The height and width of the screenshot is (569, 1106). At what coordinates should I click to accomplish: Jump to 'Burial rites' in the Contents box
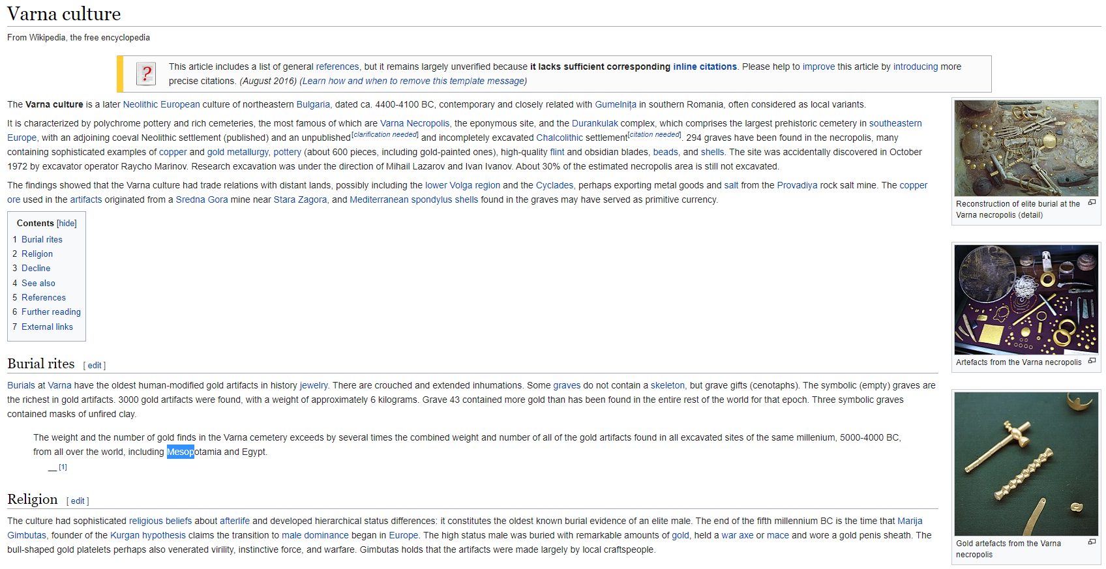coord(42,239)
